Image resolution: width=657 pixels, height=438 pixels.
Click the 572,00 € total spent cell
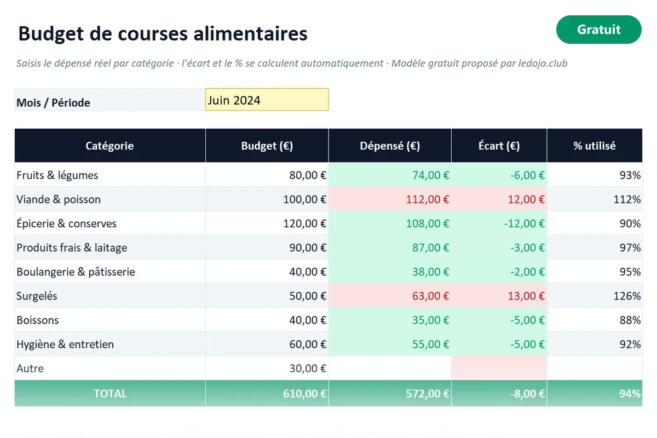click(x=390, y=393)
